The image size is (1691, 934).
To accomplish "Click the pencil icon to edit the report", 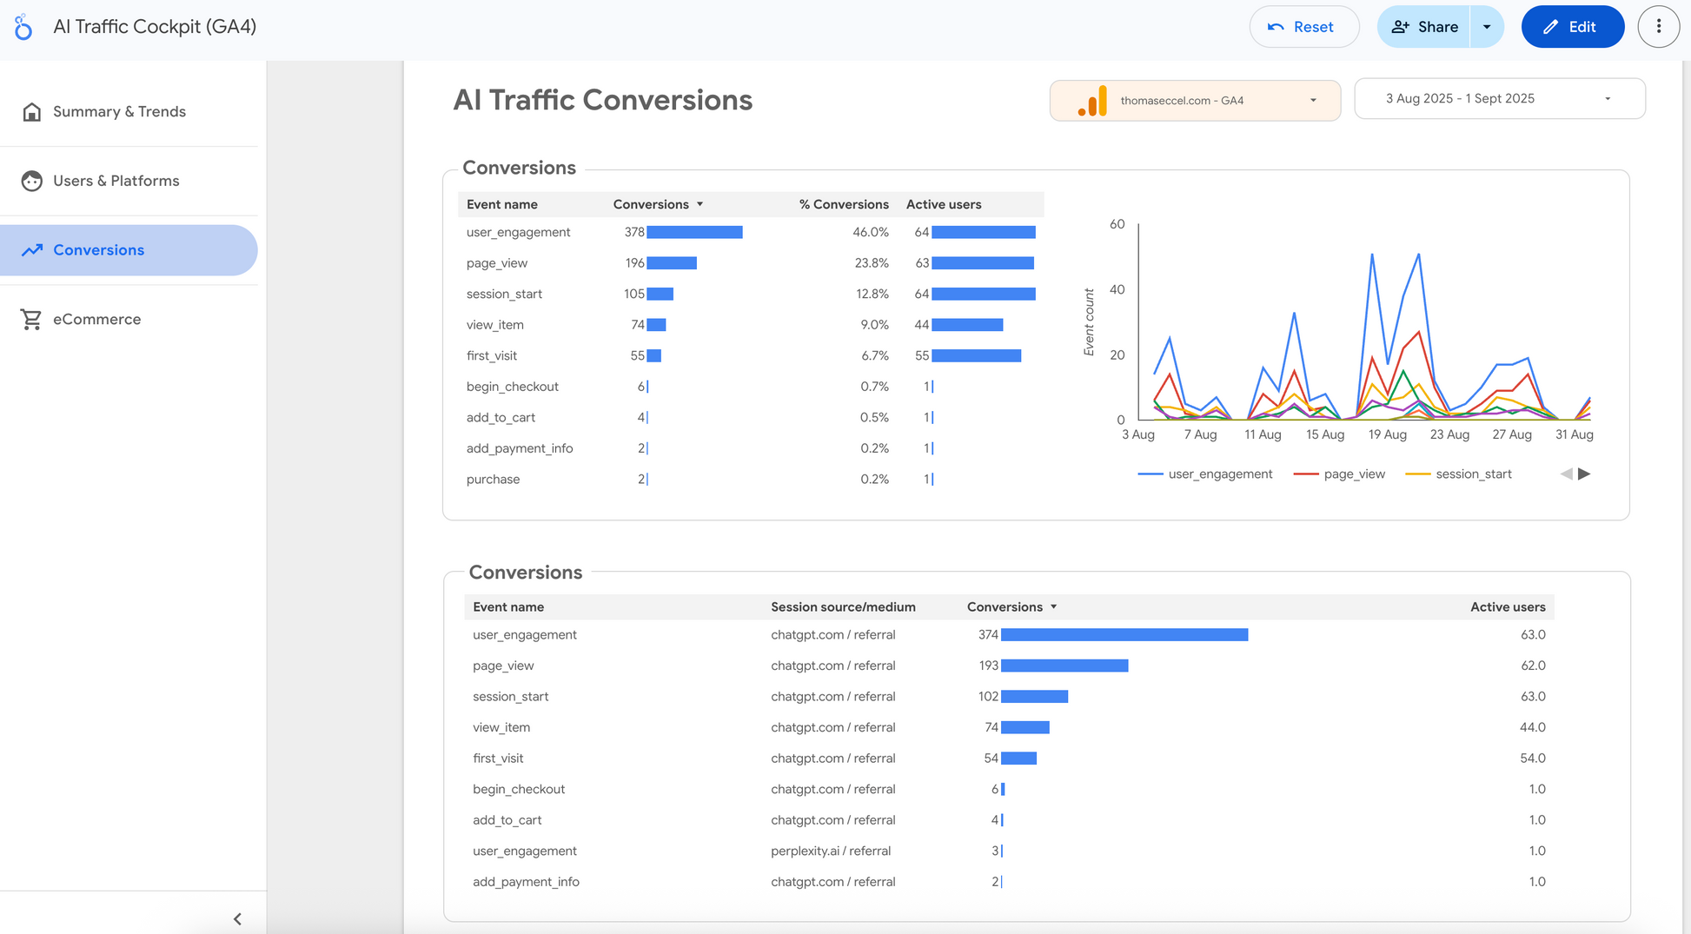I will 1549,26.
